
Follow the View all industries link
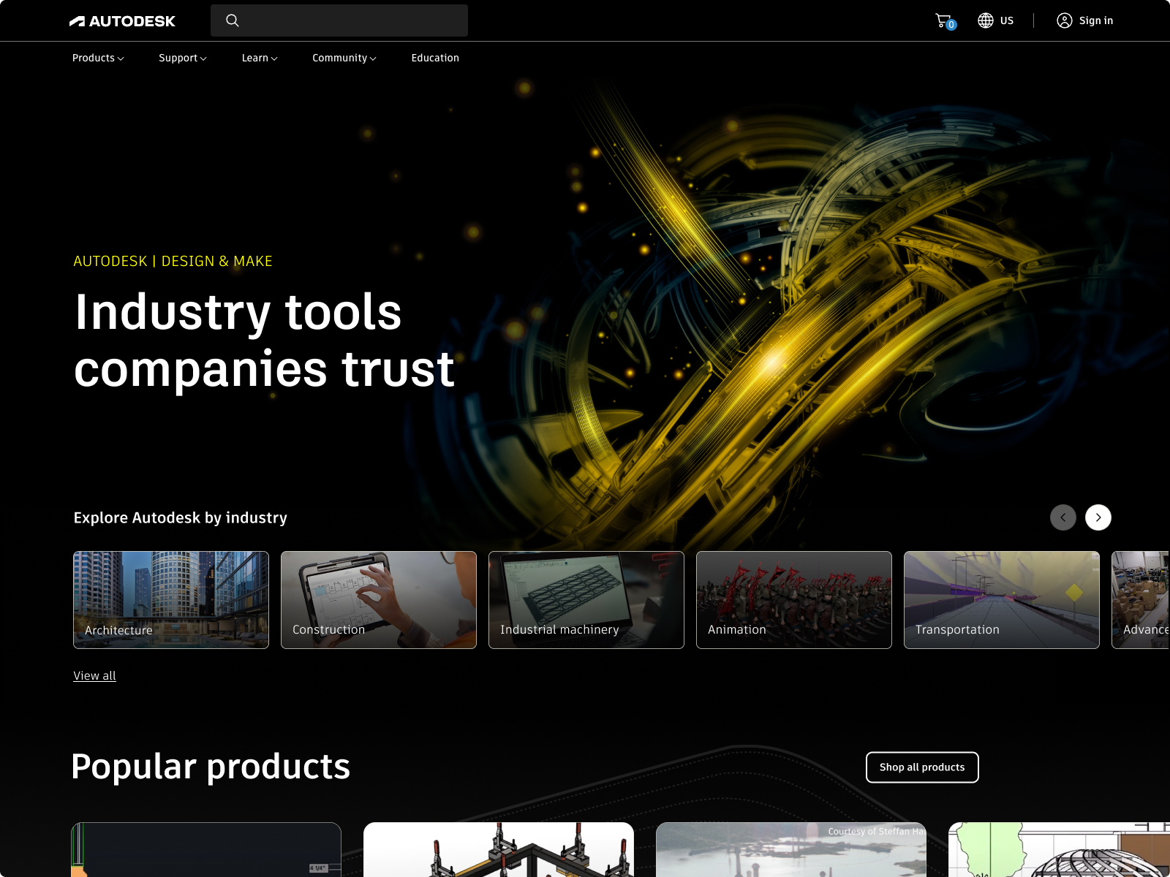(x=94, y=676)
